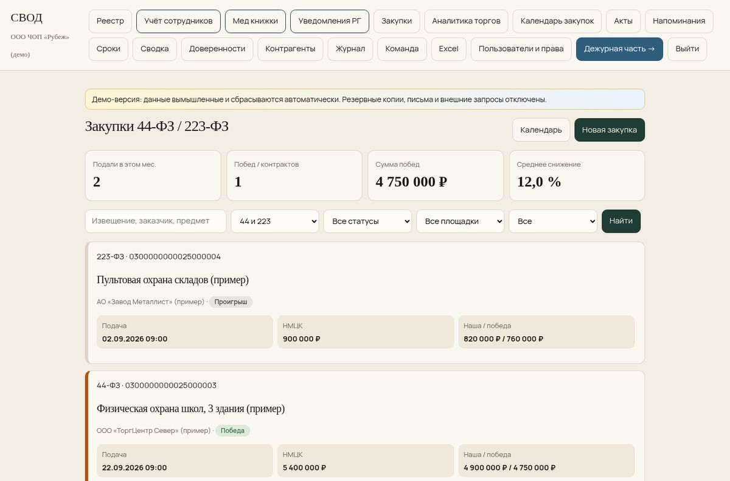Viewport: 730px width, 481px height.
Task: Show the Сводка page
Action: coord(155,49)
